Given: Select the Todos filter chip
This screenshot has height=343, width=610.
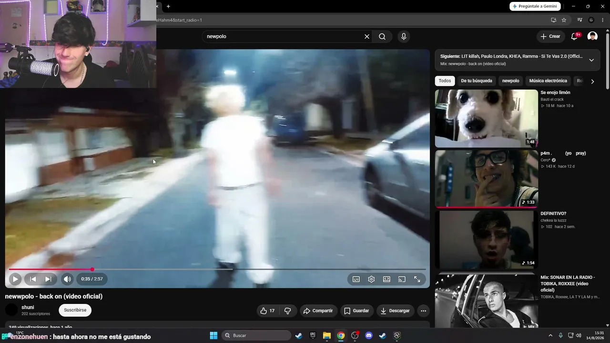Looking at the screenshot, I should coord(445,81).
